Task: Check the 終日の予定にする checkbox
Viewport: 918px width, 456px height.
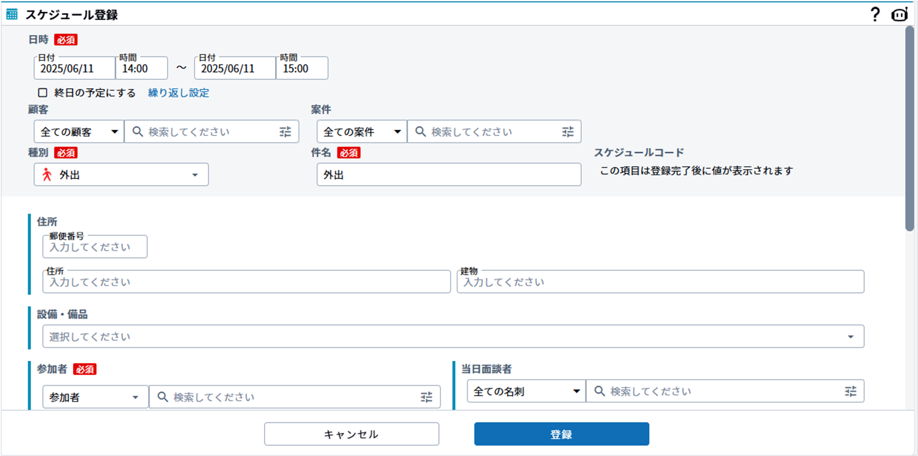Action: [42, 92]
